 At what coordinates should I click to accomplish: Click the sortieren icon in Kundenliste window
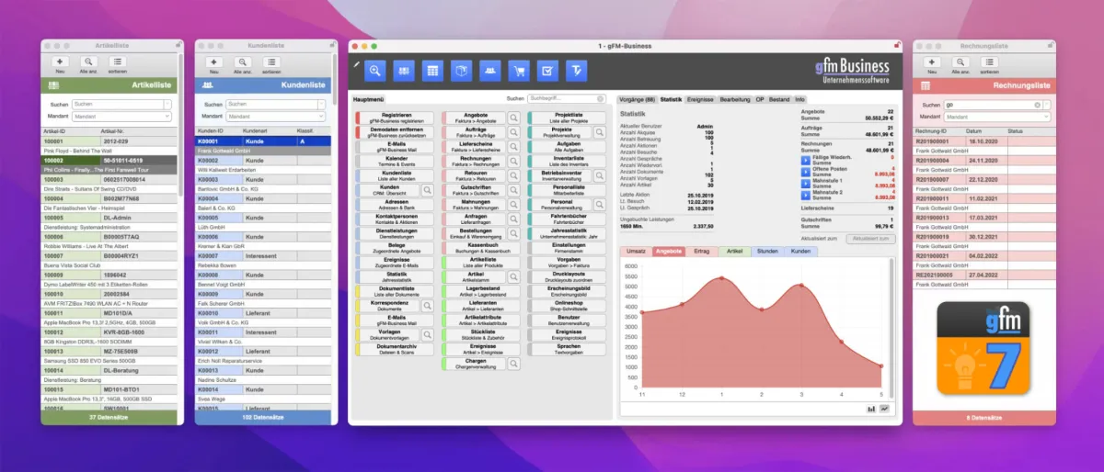pyautogui.click(x=271, y=62)
